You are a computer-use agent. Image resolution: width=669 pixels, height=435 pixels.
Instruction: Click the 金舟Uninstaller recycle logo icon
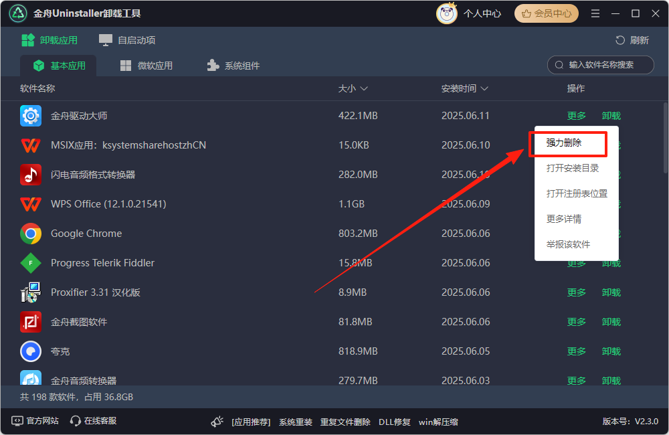tap(18, 13)
